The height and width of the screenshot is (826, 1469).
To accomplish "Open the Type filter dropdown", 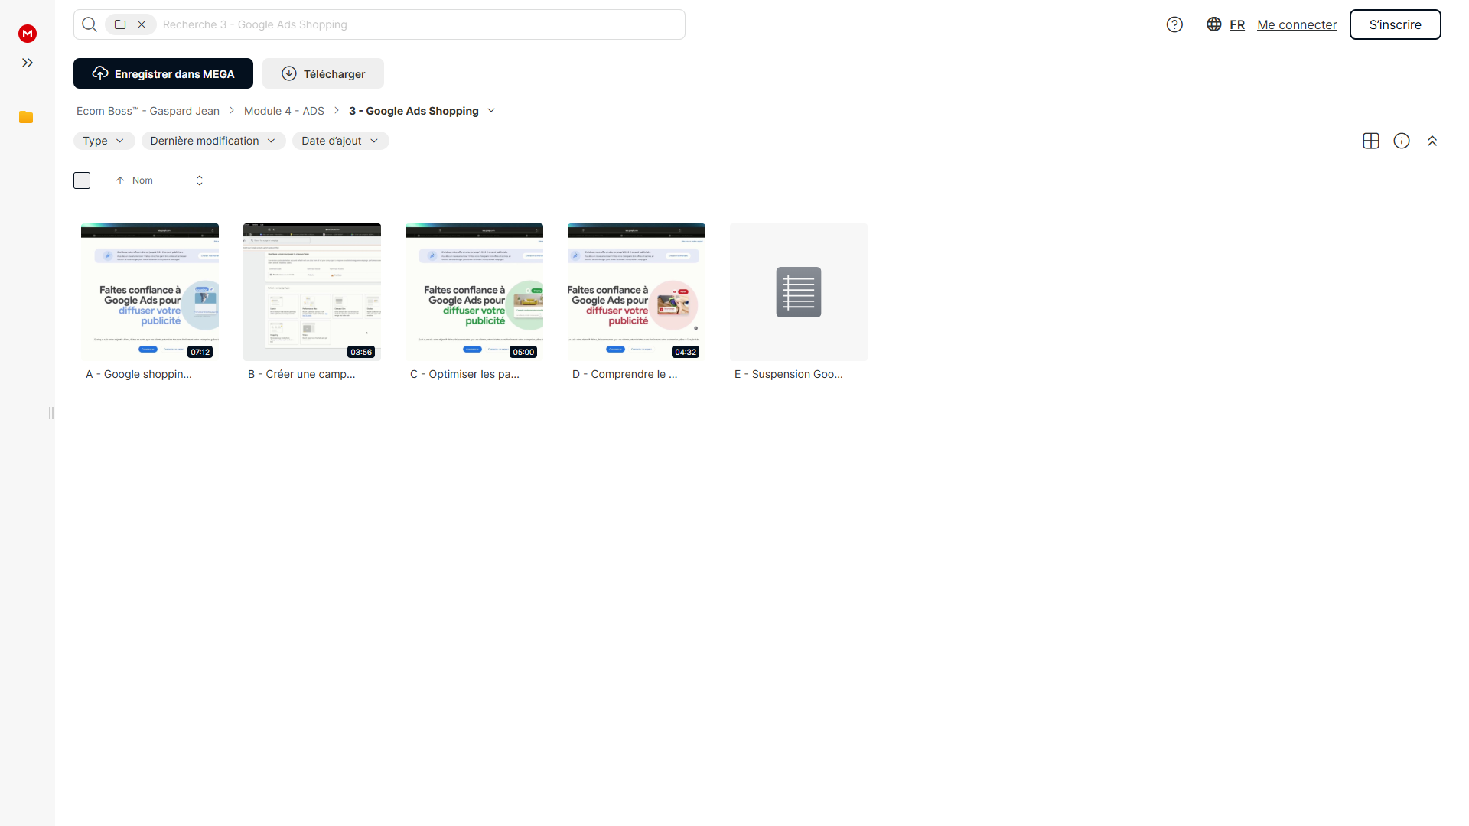I will pyautogui.click(x=104, y=141).
